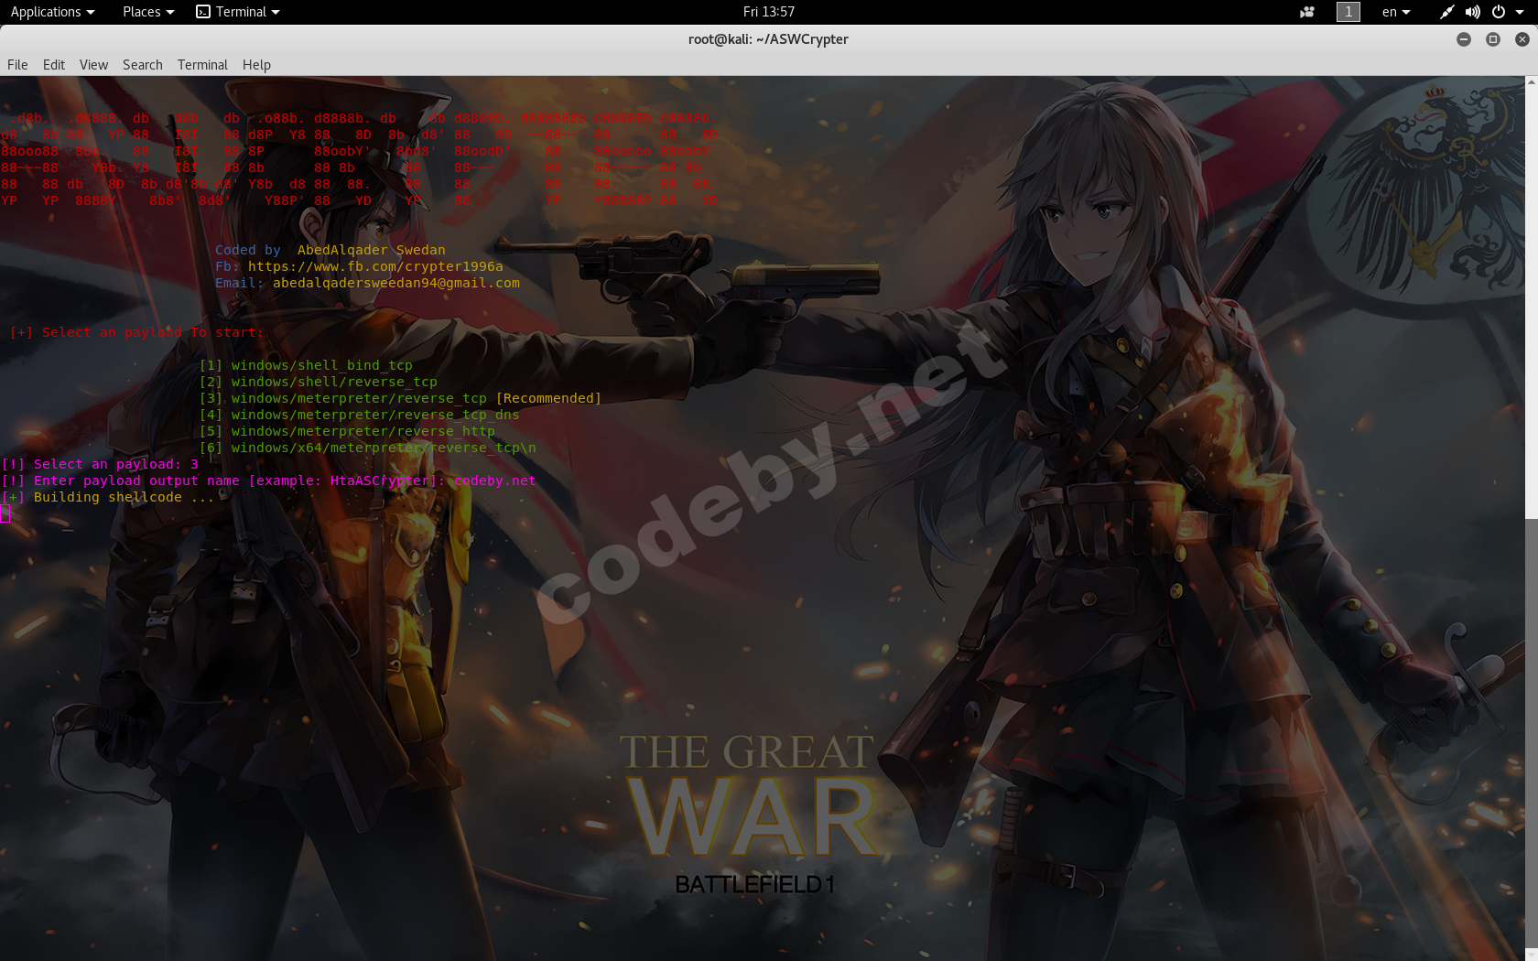Open the View menu
1538x961 pixels.
tap(93, 65)
